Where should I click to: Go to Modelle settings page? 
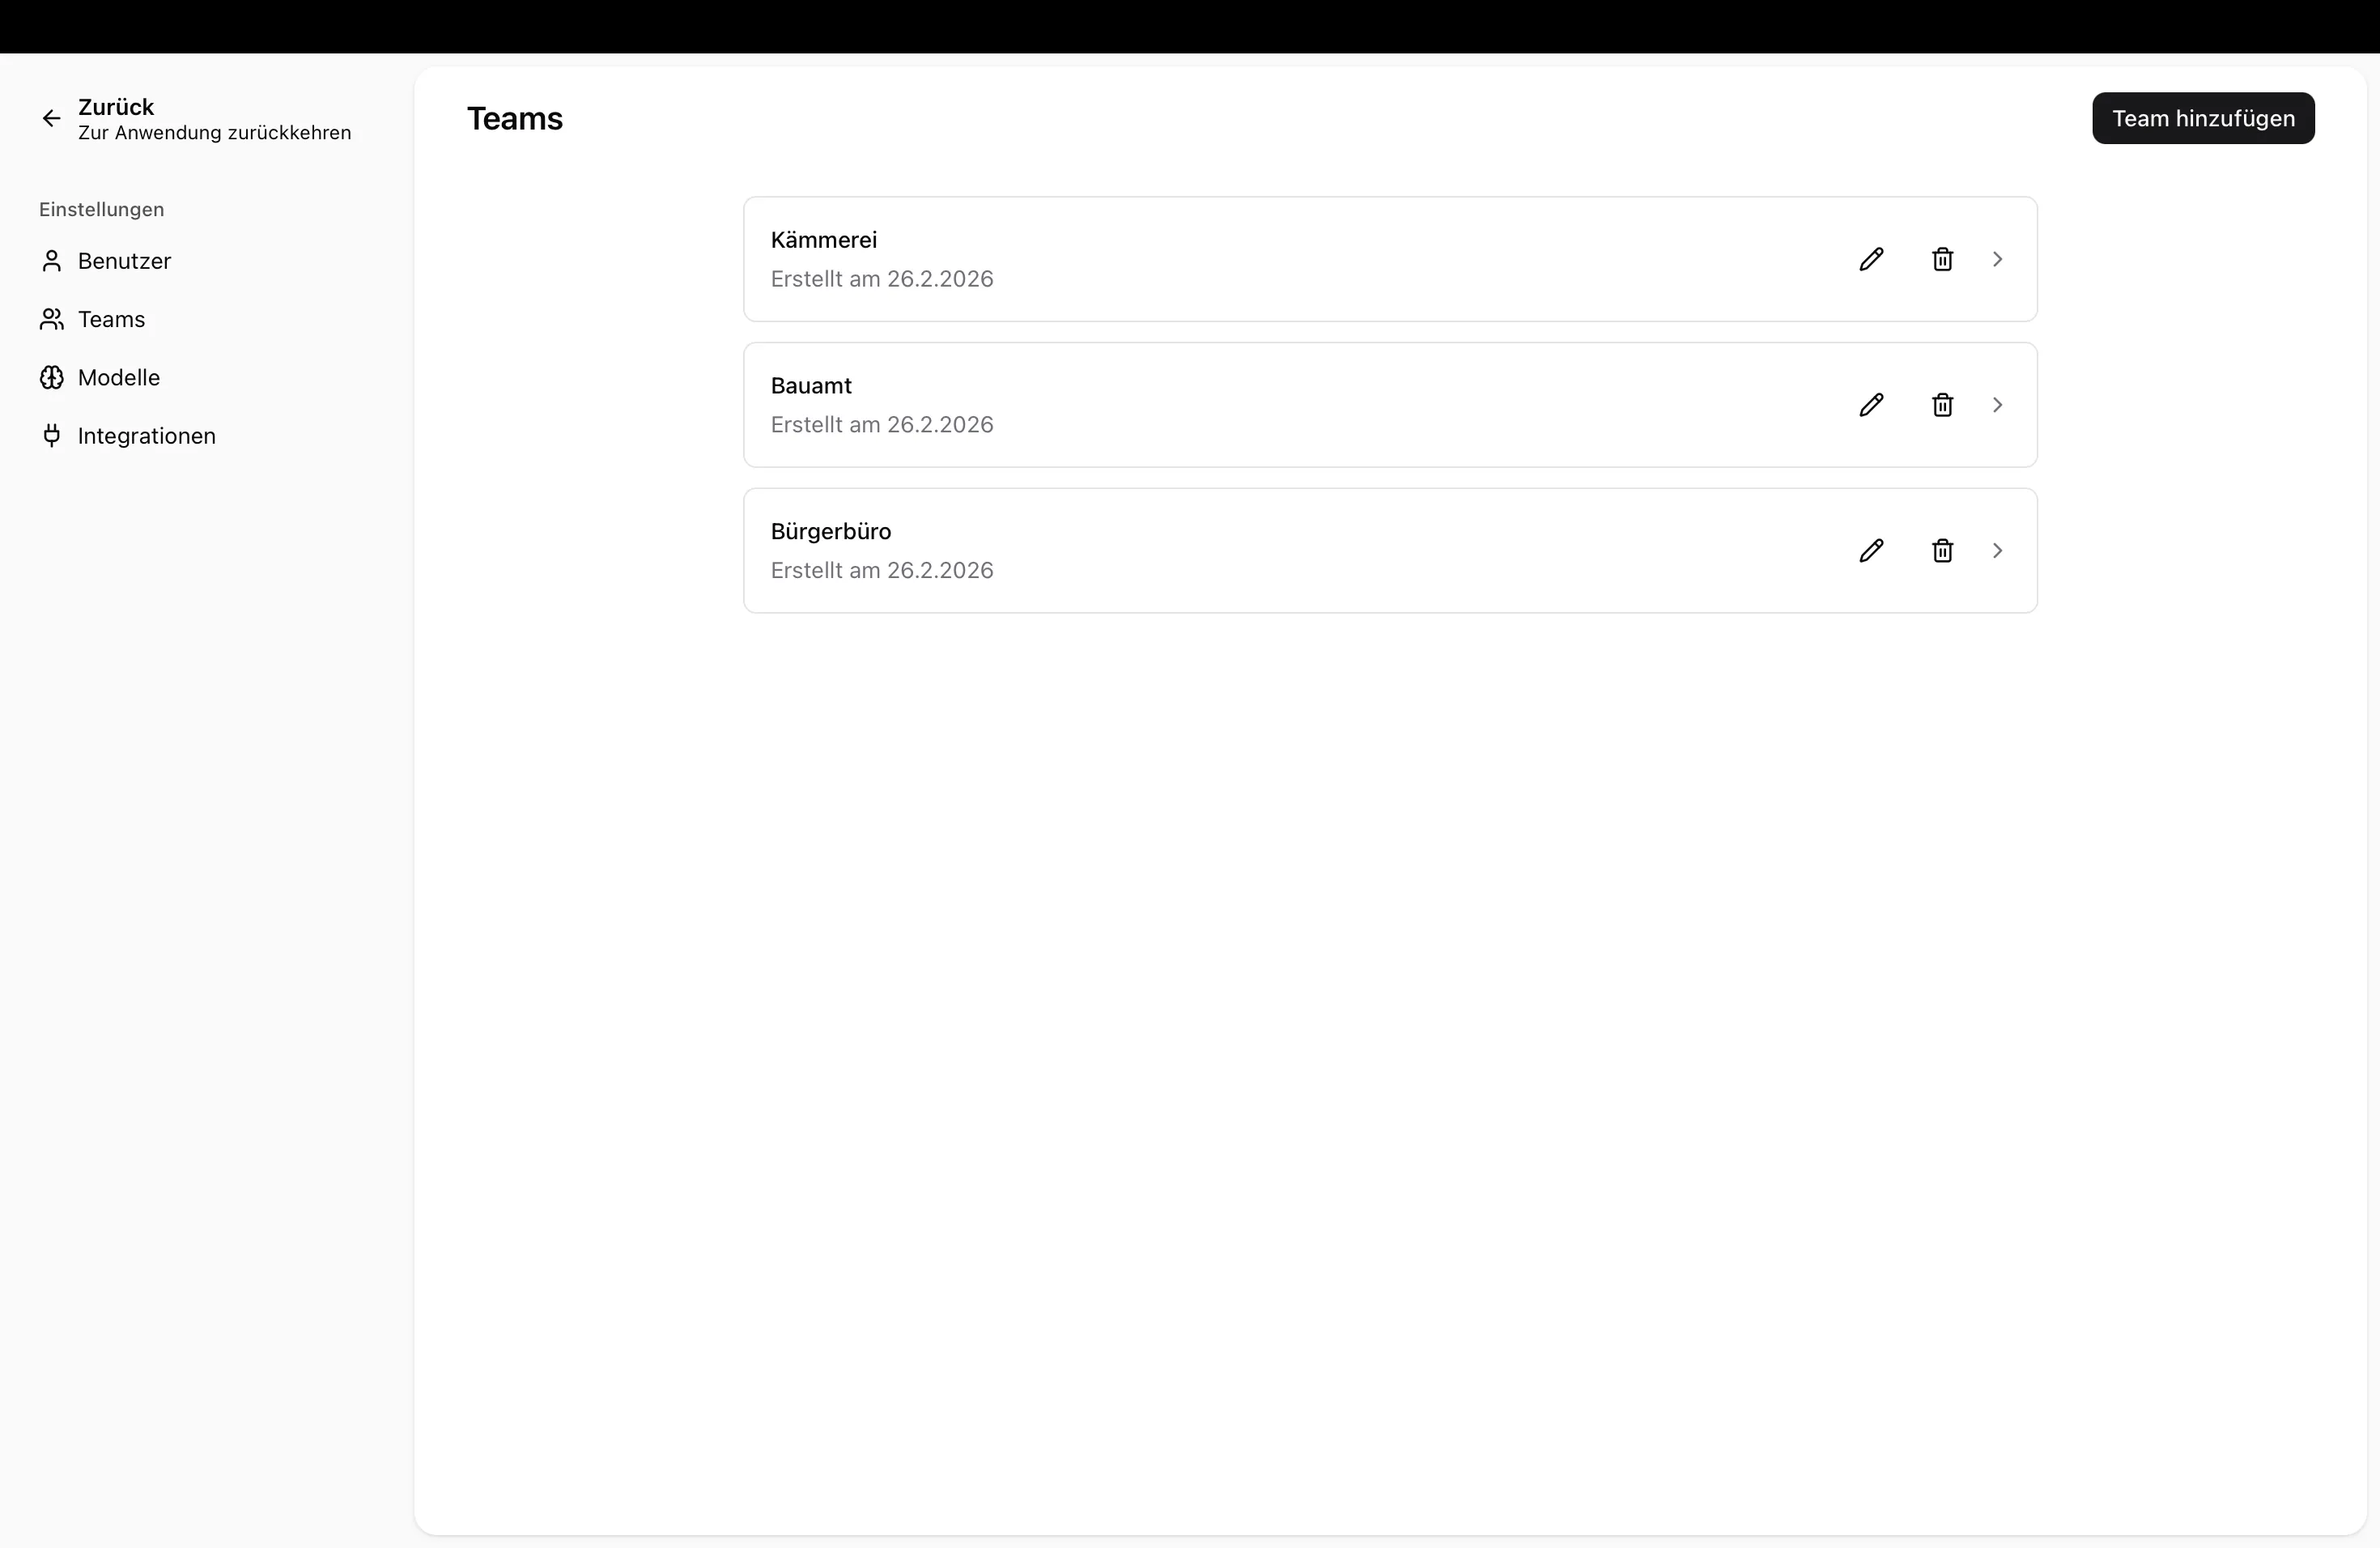point(119,378)
